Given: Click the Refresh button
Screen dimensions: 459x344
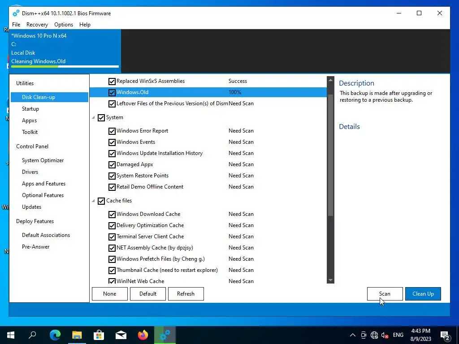Looking at the screenshot, I should point(186,294).
